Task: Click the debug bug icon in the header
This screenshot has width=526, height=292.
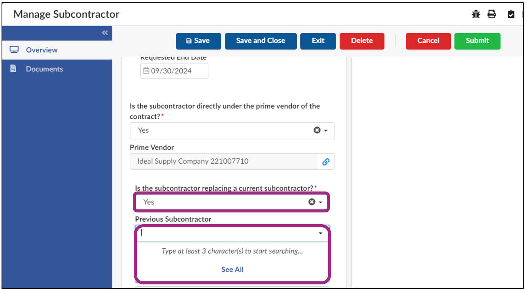Action: pyautogui.click(x=476, y=14)
